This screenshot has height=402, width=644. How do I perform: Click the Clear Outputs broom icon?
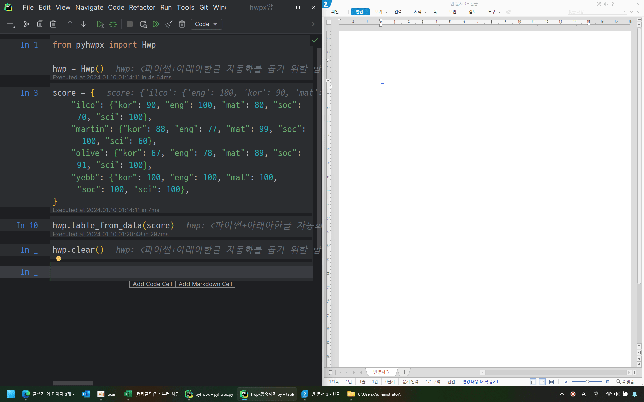point(169,24)
